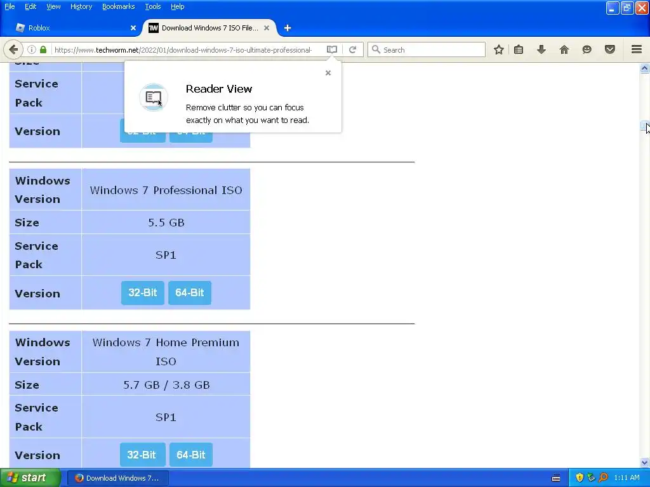Screen dimensions: 650x487
Task: Click the scrollbar up arrow
Action: tap(644, 68)
